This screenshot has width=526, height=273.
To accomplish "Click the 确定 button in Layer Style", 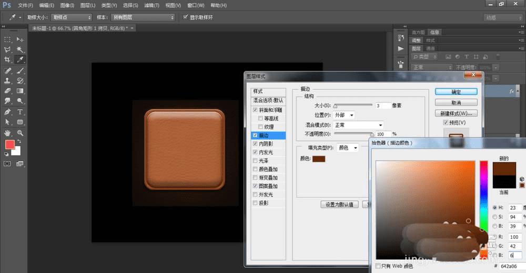I will click(x=456, y=92).
